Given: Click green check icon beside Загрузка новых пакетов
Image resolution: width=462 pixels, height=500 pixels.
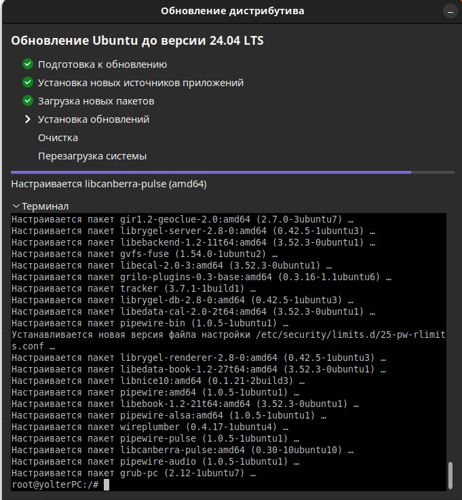Looking at the screenshot, I should 28,101.
